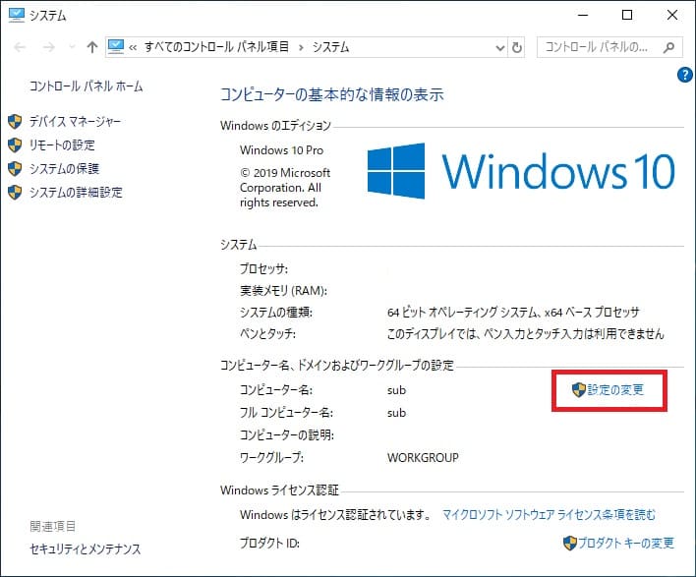This screenshot has width=696, height=577.
Task: Click the system icon in title bar
Action: point(17,15)
